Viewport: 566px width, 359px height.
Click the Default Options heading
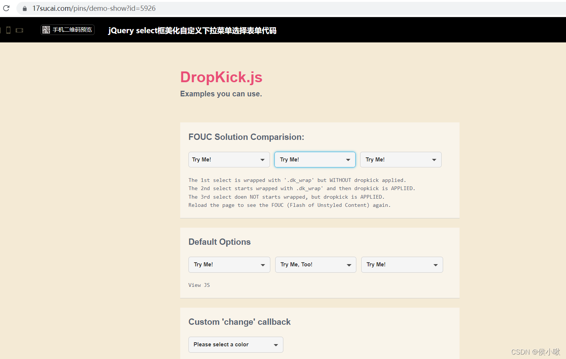click(x=220, y=242)
